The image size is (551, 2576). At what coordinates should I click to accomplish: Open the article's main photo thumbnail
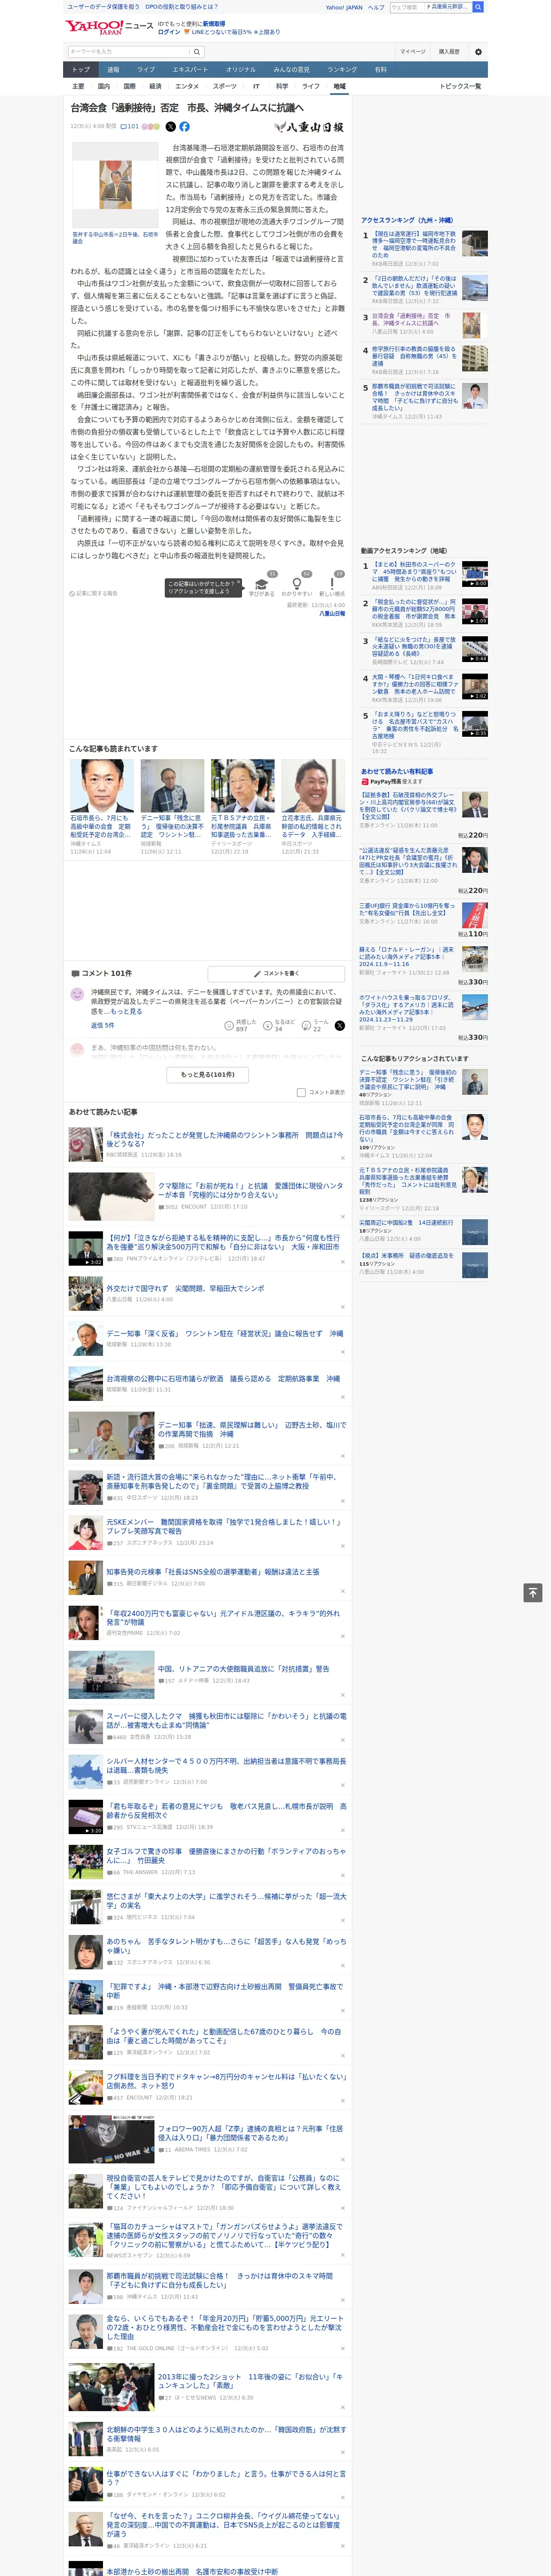pyautogui.click(x=115, y=185)
